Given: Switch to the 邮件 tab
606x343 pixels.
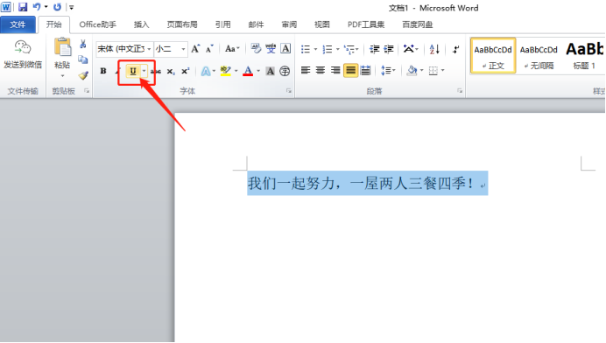Looking at the screenshot, I should tap(256, 24).
